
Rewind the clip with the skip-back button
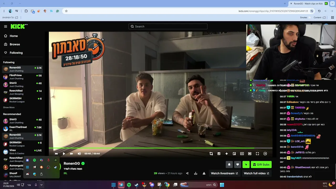pos(56,154)
